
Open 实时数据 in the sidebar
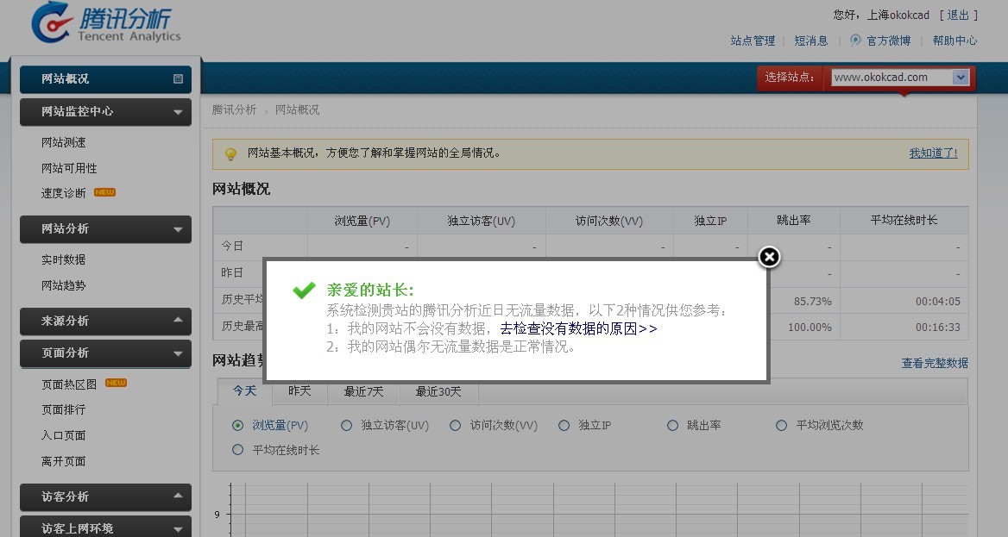(64, 259)
